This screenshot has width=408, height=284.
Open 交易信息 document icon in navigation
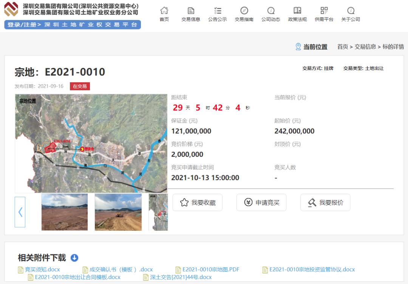[x=191, y=11]
